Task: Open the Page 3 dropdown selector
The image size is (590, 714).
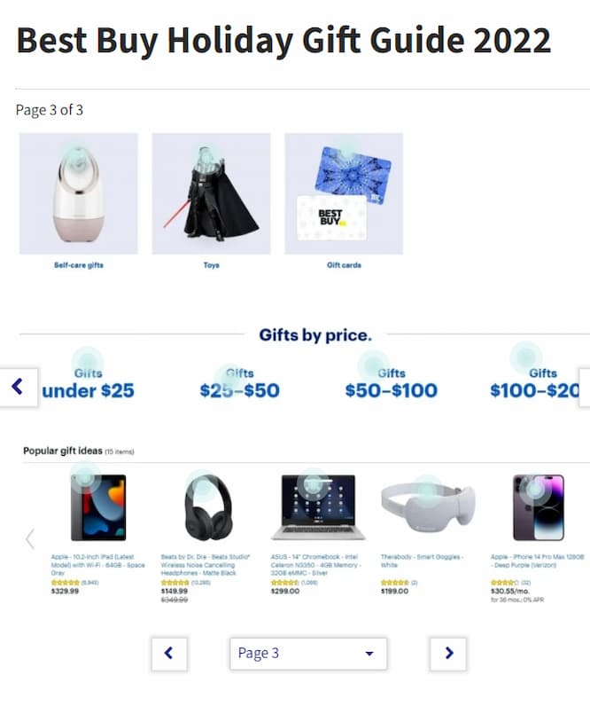Action: tap(308, 654)
